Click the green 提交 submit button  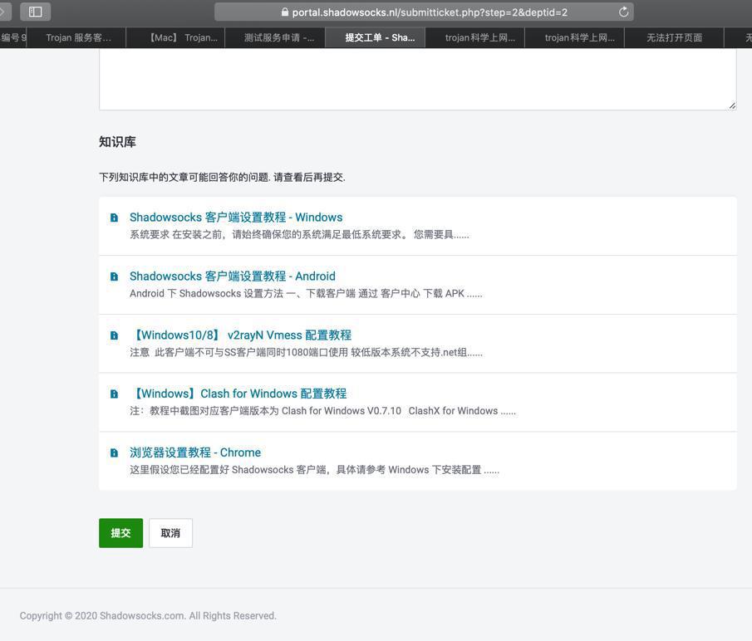(x=120, y=533)
